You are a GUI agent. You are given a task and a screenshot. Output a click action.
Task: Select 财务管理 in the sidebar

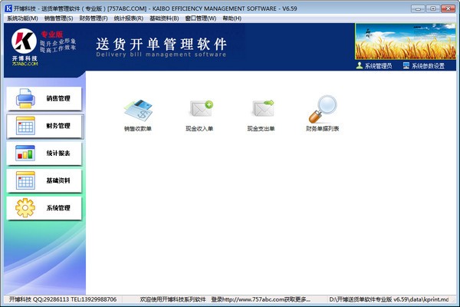pos(43,126)
